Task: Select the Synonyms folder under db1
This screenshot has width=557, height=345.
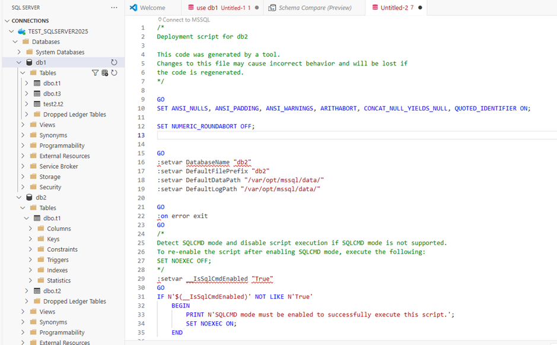Action: [x=53, y=135]
